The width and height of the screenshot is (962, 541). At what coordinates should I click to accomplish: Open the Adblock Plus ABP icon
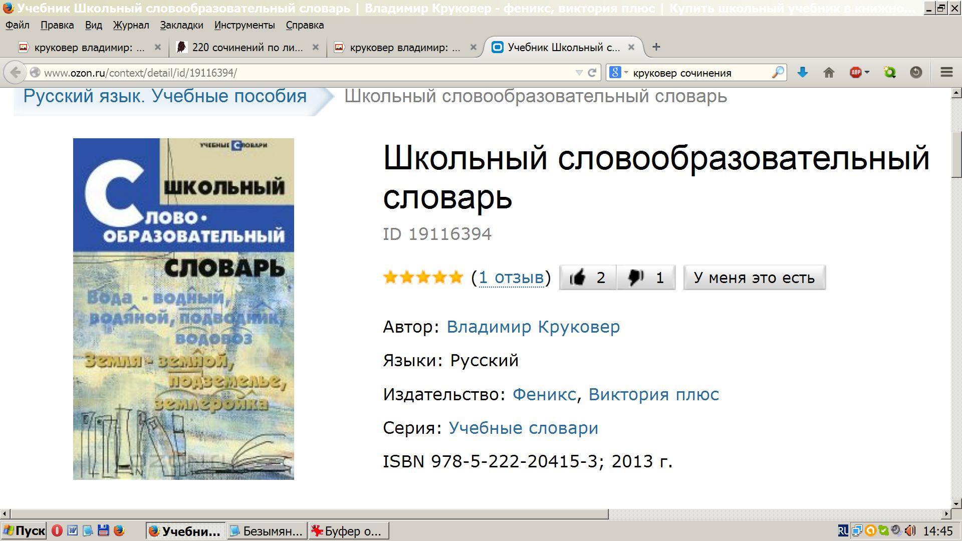click(x=855, y=73)
